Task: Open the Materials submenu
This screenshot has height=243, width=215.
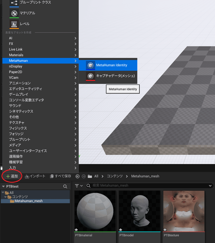Action: tap(41, 55)
